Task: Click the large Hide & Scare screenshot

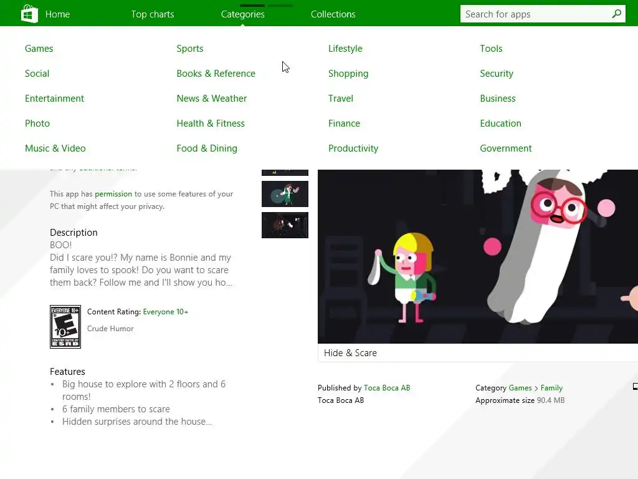Action: (478, 256)
